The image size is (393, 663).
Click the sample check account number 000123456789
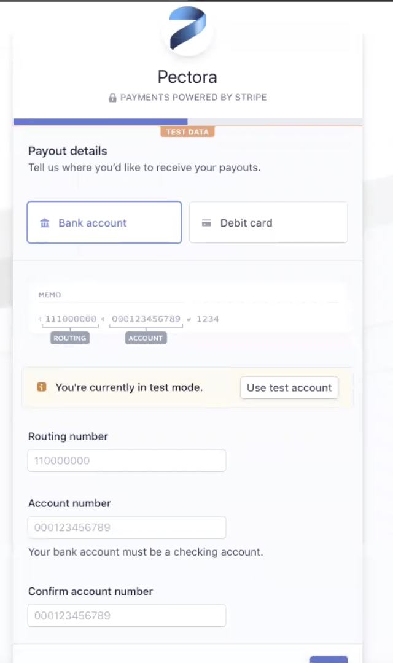[146, 319]
